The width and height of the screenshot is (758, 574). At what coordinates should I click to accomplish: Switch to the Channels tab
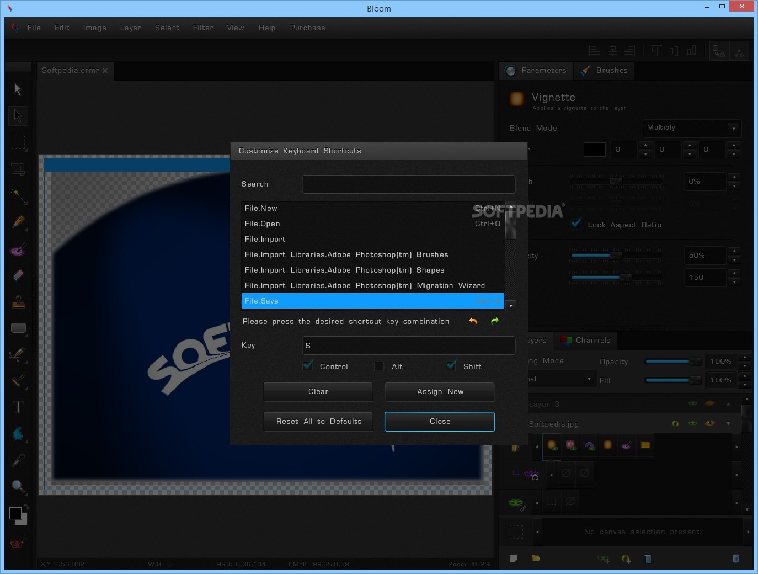(585, 341)
